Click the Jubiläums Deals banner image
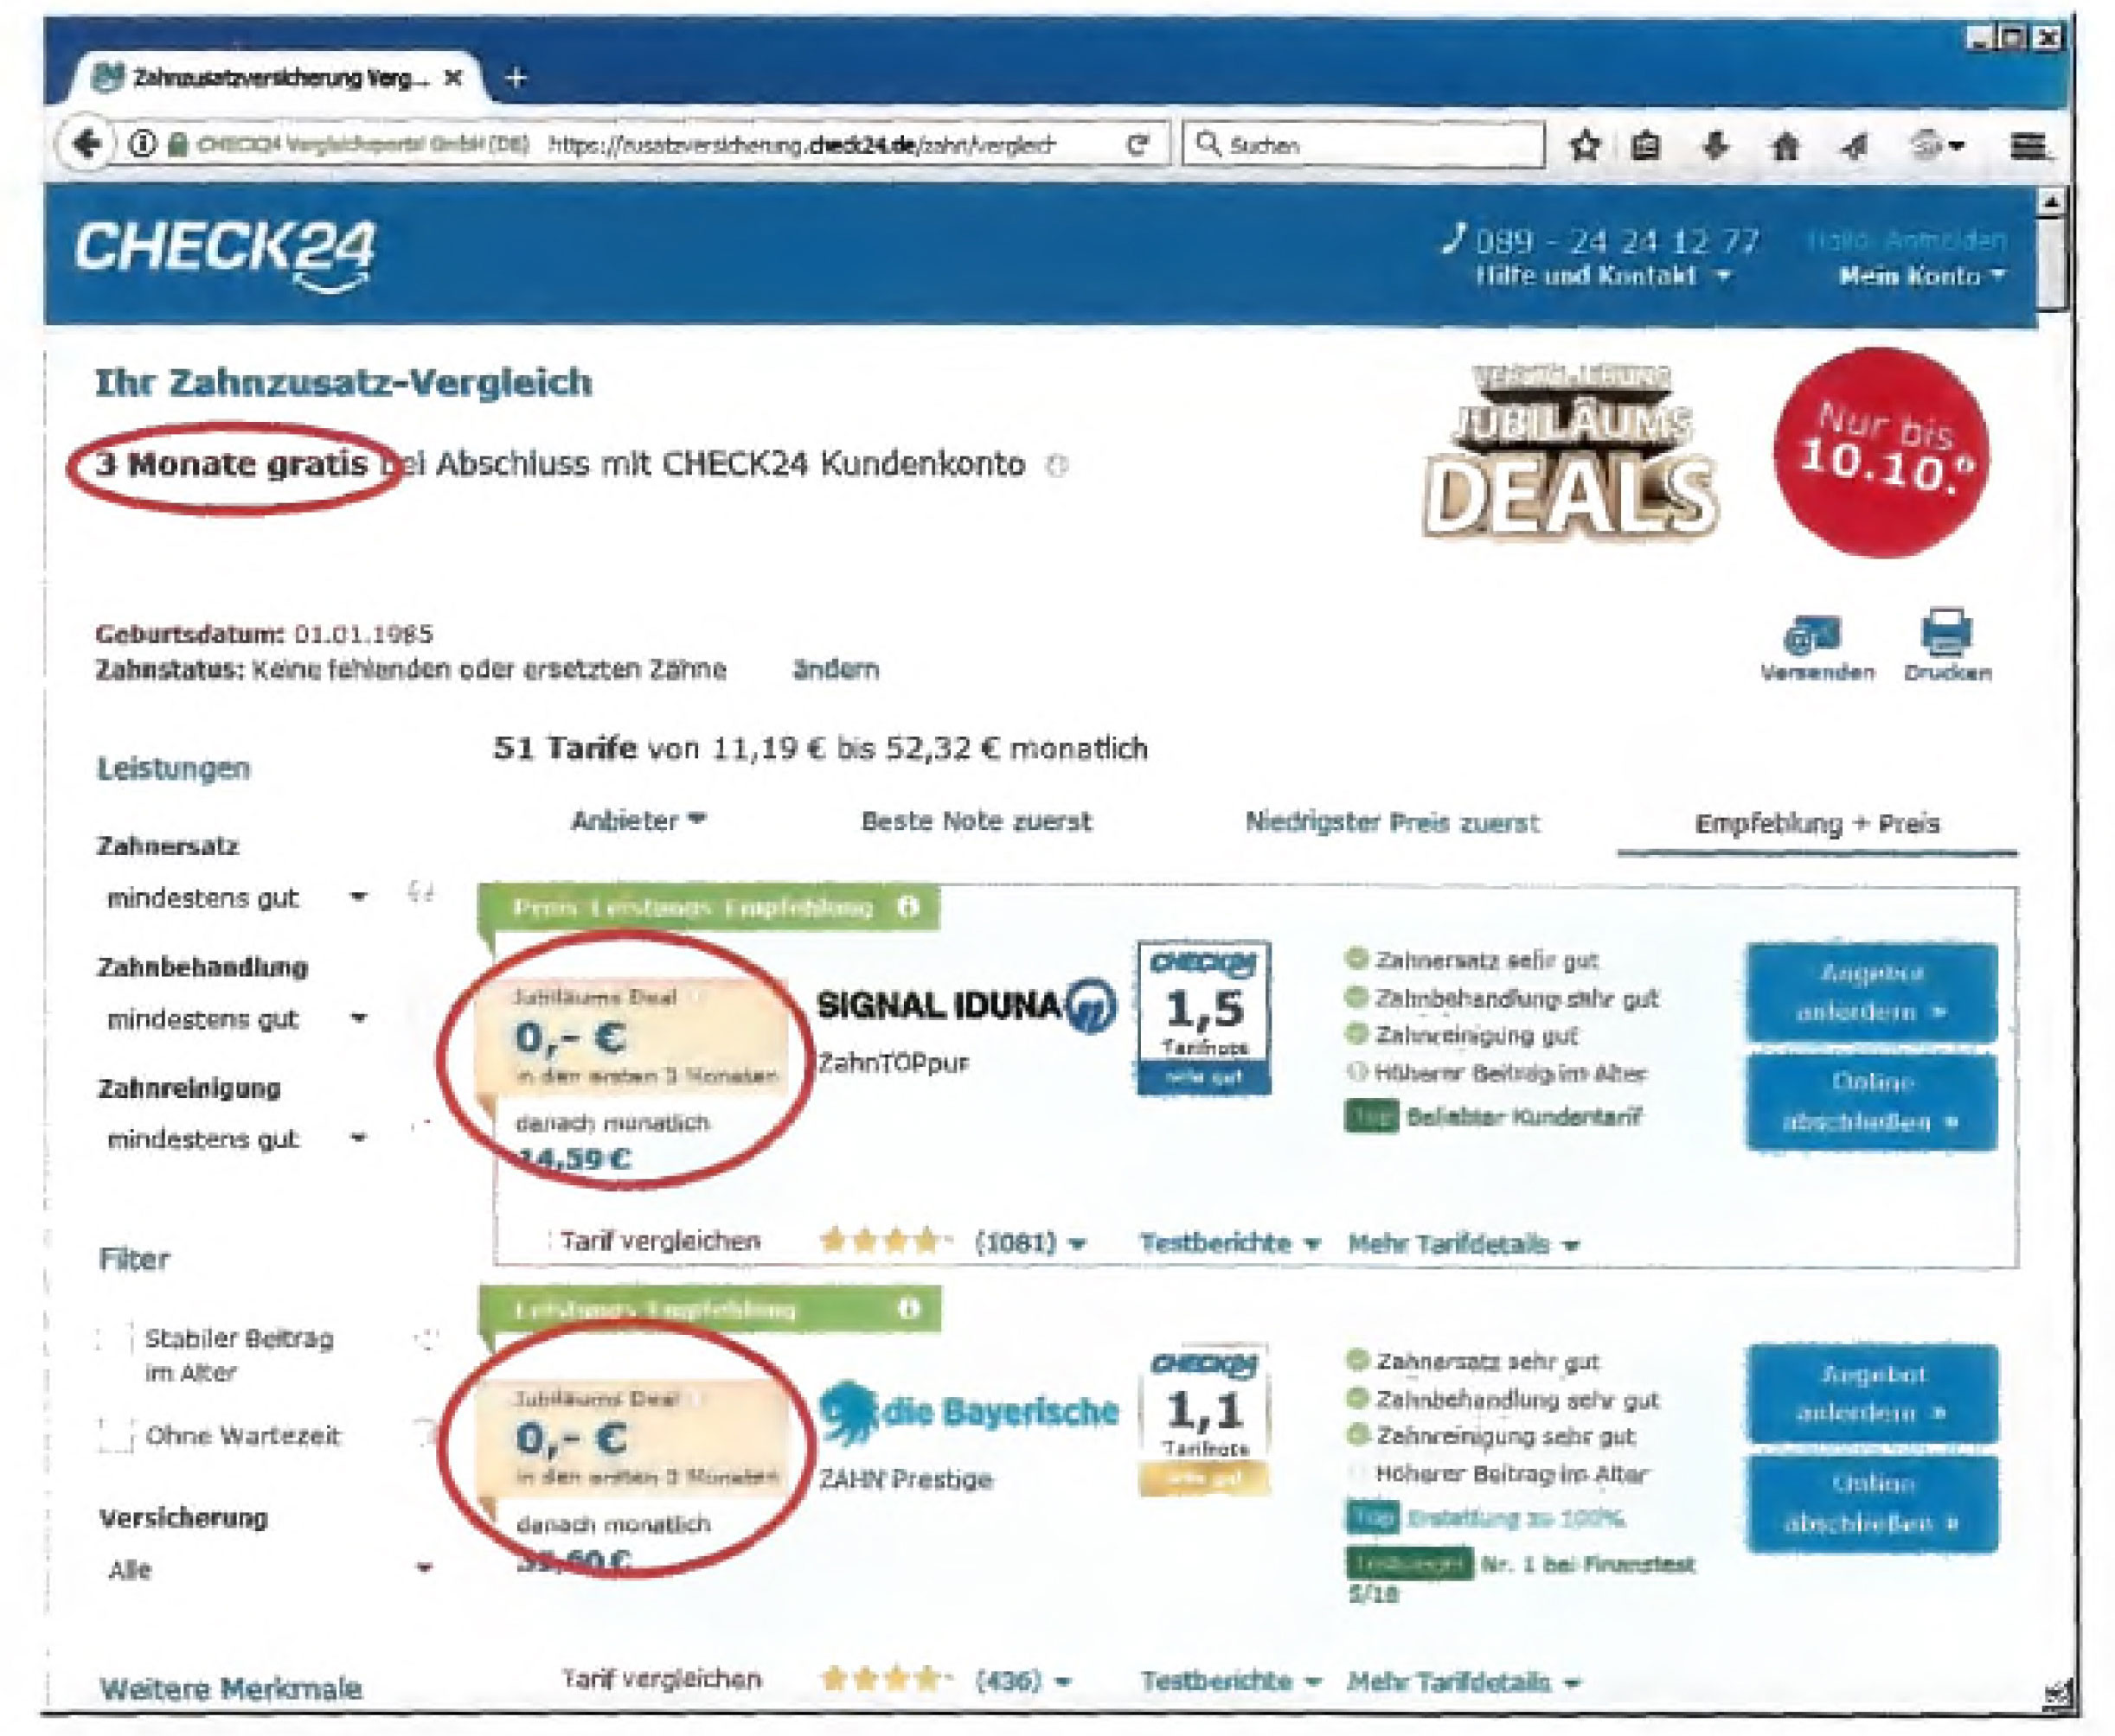Viewport: 2115px width, 1736px height. [1570, 453]
